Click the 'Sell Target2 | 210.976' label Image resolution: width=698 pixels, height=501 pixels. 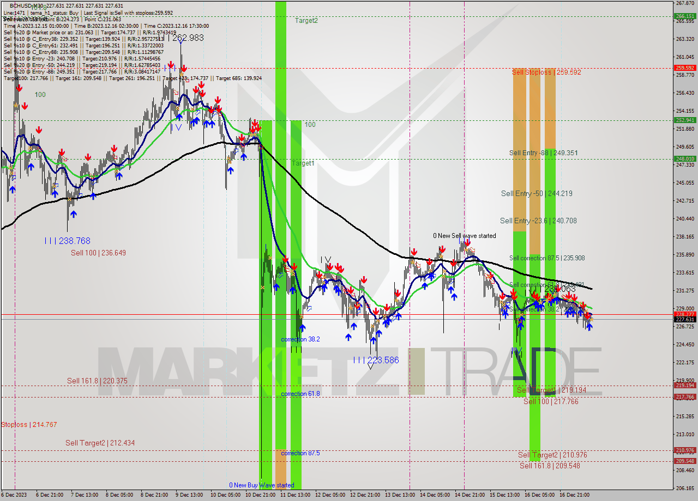pos(552,455)
